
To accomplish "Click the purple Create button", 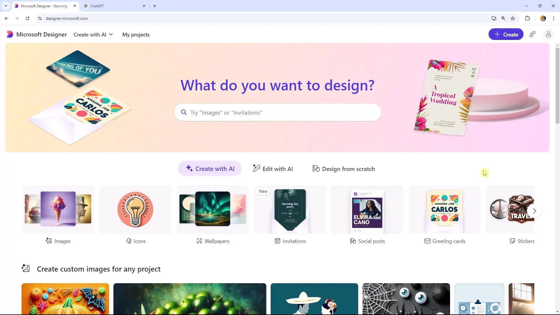I will pyautogui.click(x=506, y=35).
